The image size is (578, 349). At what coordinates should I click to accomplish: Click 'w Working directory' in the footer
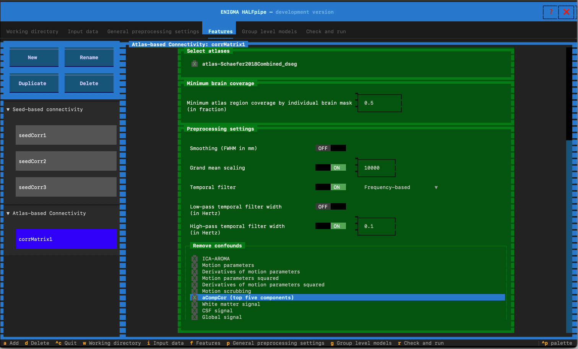pos(112,343)
